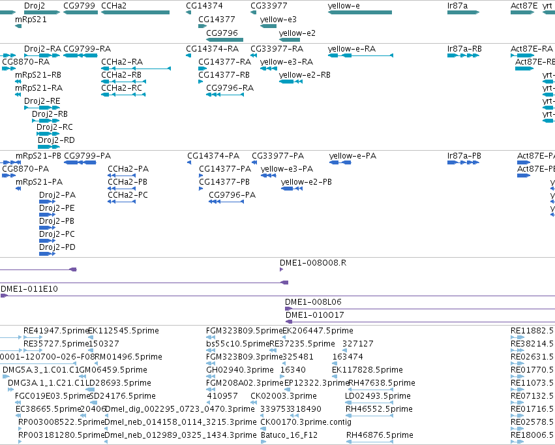Click the RH46876.5prime EST label

click(x=380, y=435)
